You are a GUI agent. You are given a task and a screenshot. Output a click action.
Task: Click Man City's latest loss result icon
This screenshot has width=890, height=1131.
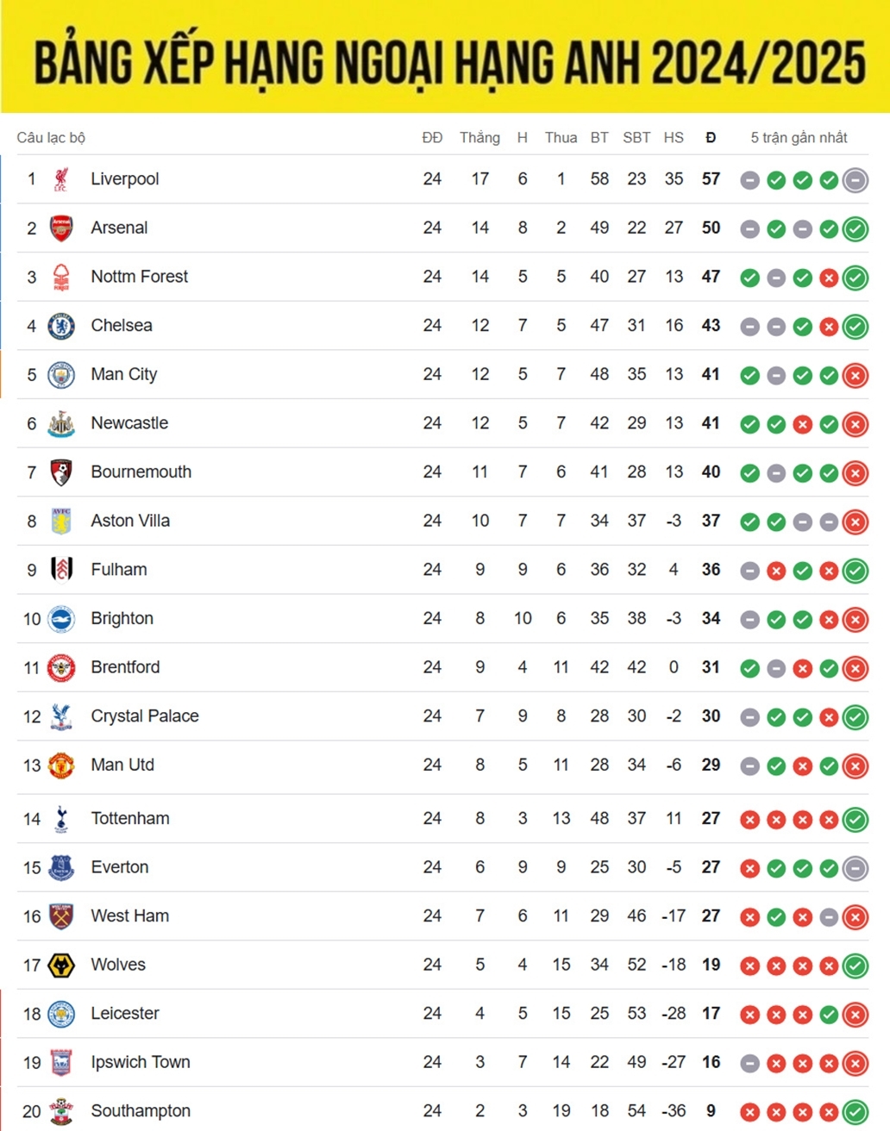pos(856,376)
